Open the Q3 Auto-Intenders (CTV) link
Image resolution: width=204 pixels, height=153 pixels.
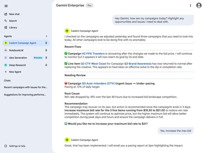(98, 83)
